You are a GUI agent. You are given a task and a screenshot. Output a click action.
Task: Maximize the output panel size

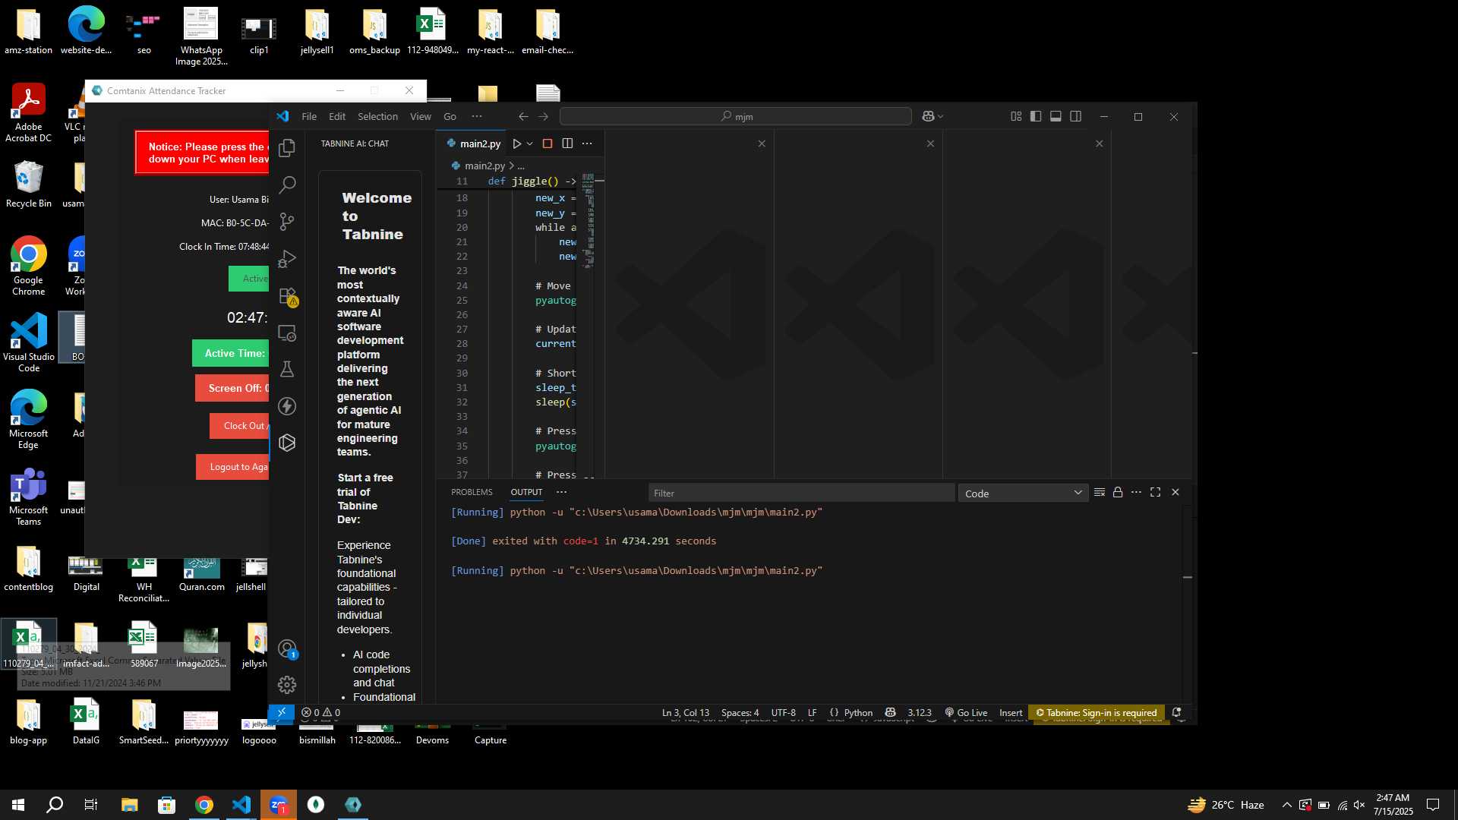1155,492
